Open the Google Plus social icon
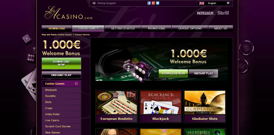The image size is (274, 135). click(x=153, y=3)
